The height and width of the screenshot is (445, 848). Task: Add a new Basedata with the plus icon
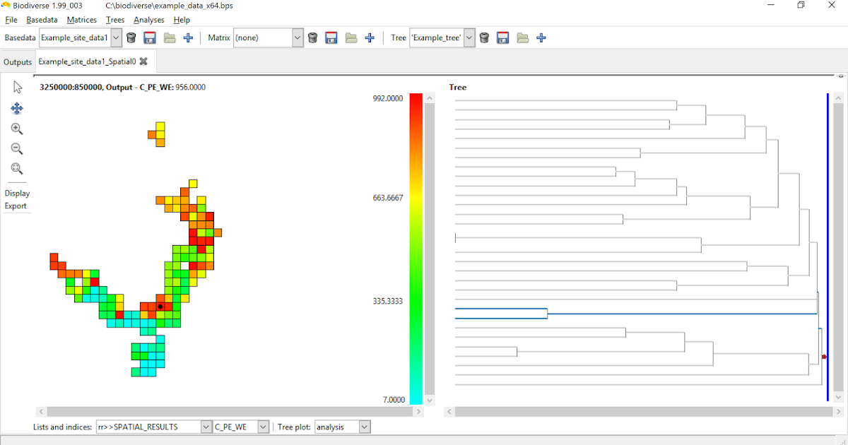point(188,37)
